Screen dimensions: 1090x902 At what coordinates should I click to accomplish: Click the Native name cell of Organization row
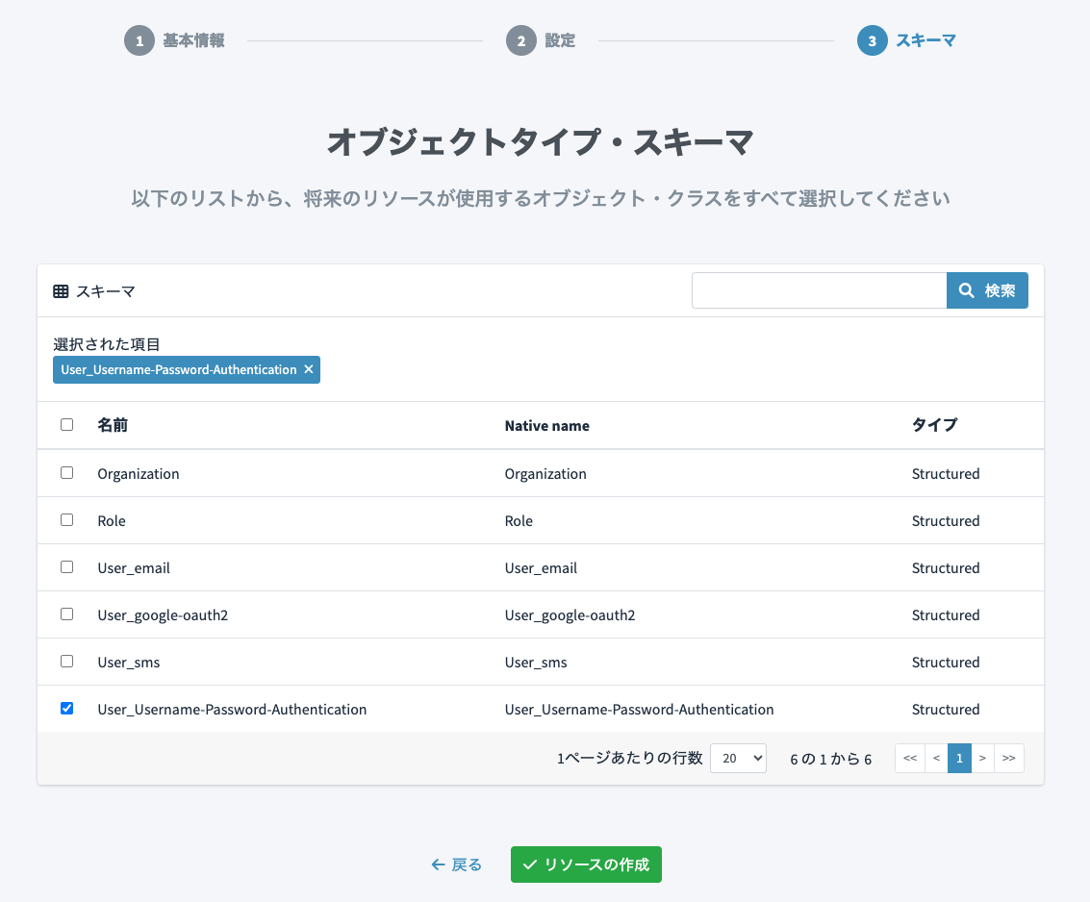tap(545, 474)
